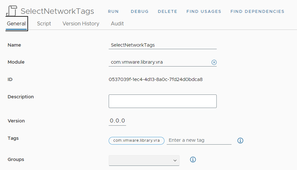The height and width of the screenshot is (170, 297).
Task: Run the SelectNetworkTags action
Action: click(113, 11)
